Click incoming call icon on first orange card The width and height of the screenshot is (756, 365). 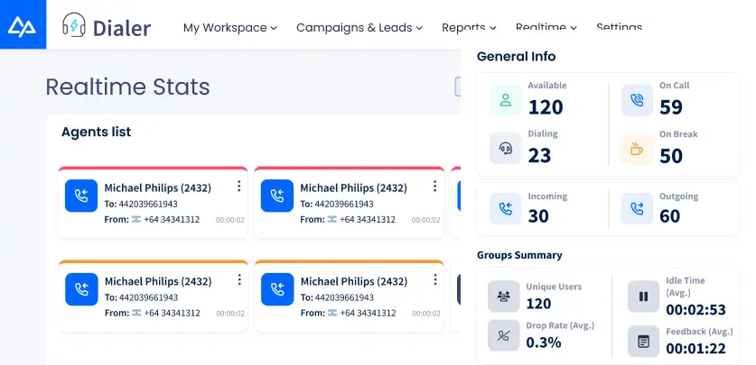(81, 289)
